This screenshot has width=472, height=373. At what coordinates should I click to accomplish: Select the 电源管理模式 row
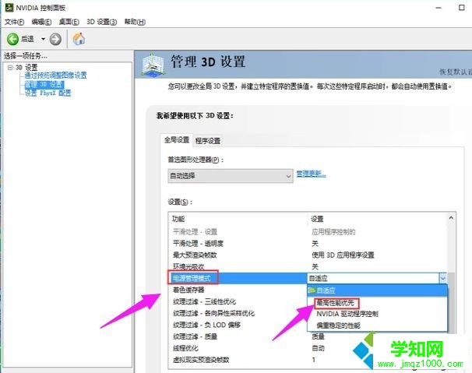(x=238, y=278)
